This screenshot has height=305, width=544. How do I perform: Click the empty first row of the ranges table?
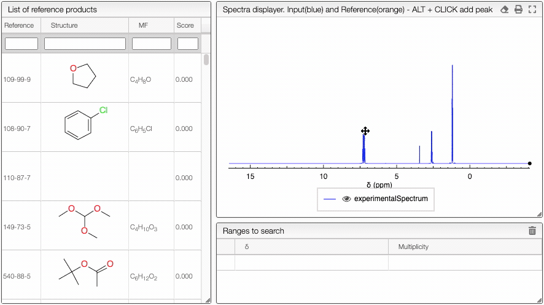pyautogui.click(x=379, y=263)
